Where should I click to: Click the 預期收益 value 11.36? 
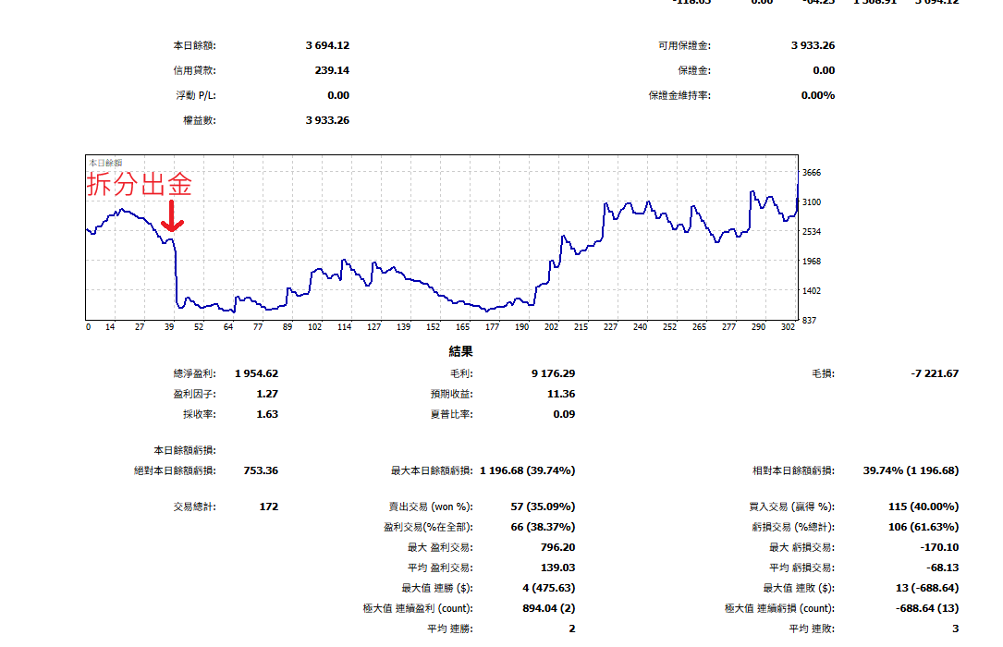tap(561, 394)
